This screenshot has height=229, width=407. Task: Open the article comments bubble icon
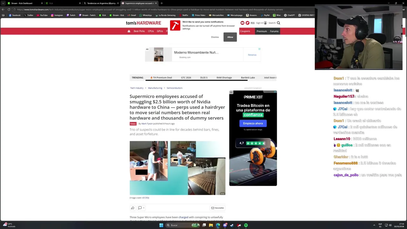pos(140,208)
